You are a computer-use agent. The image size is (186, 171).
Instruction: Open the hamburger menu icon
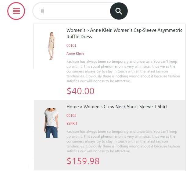[x=16, y=11]
